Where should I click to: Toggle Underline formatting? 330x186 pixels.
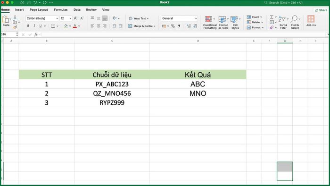pos(40,26)
